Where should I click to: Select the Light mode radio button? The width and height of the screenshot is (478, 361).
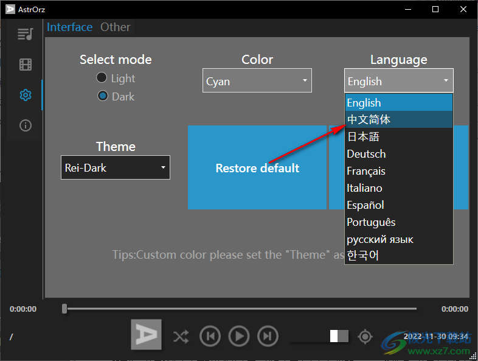(102, 77)
